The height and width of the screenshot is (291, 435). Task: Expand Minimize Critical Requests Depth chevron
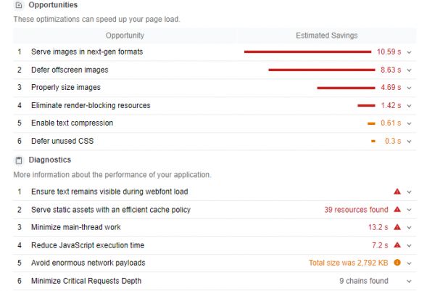(409, 282)
